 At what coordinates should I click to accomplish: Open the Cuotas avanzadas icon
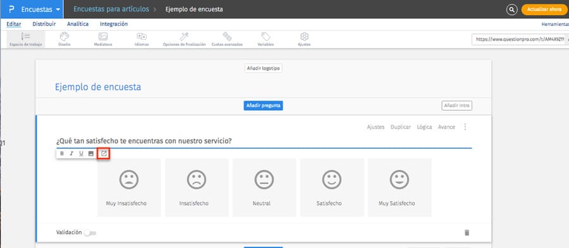[227, 36]
